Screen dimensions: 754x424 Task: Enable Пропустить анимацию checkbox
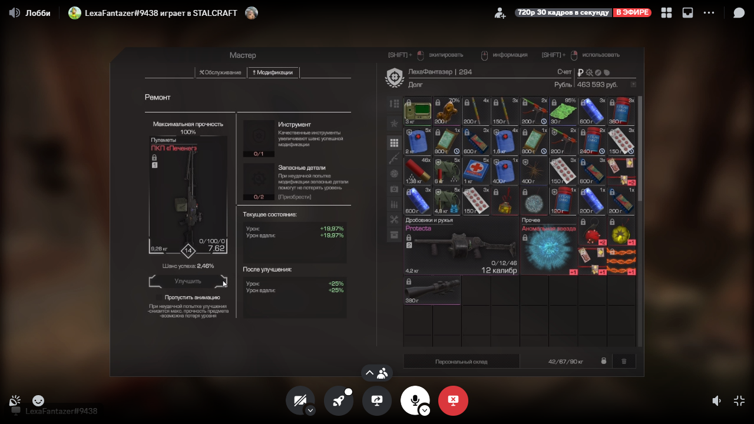[x=160, y=297]
